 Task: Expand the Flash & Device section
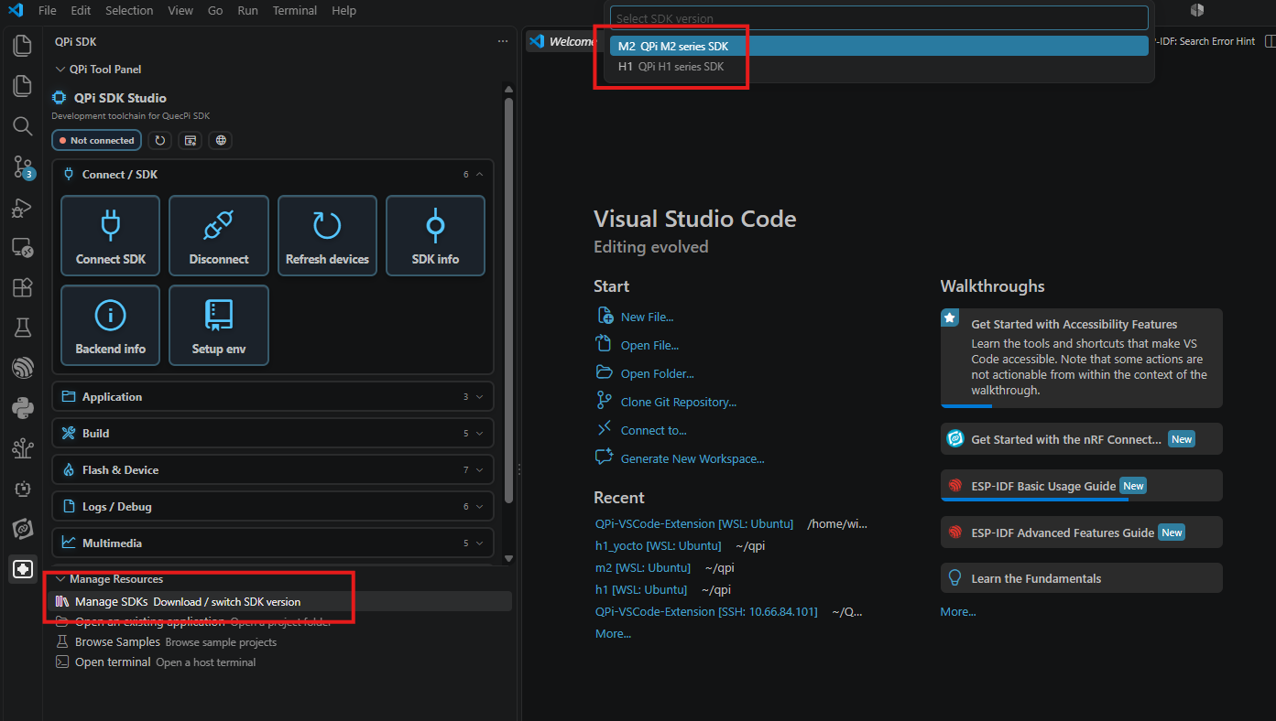click(273, 470)
